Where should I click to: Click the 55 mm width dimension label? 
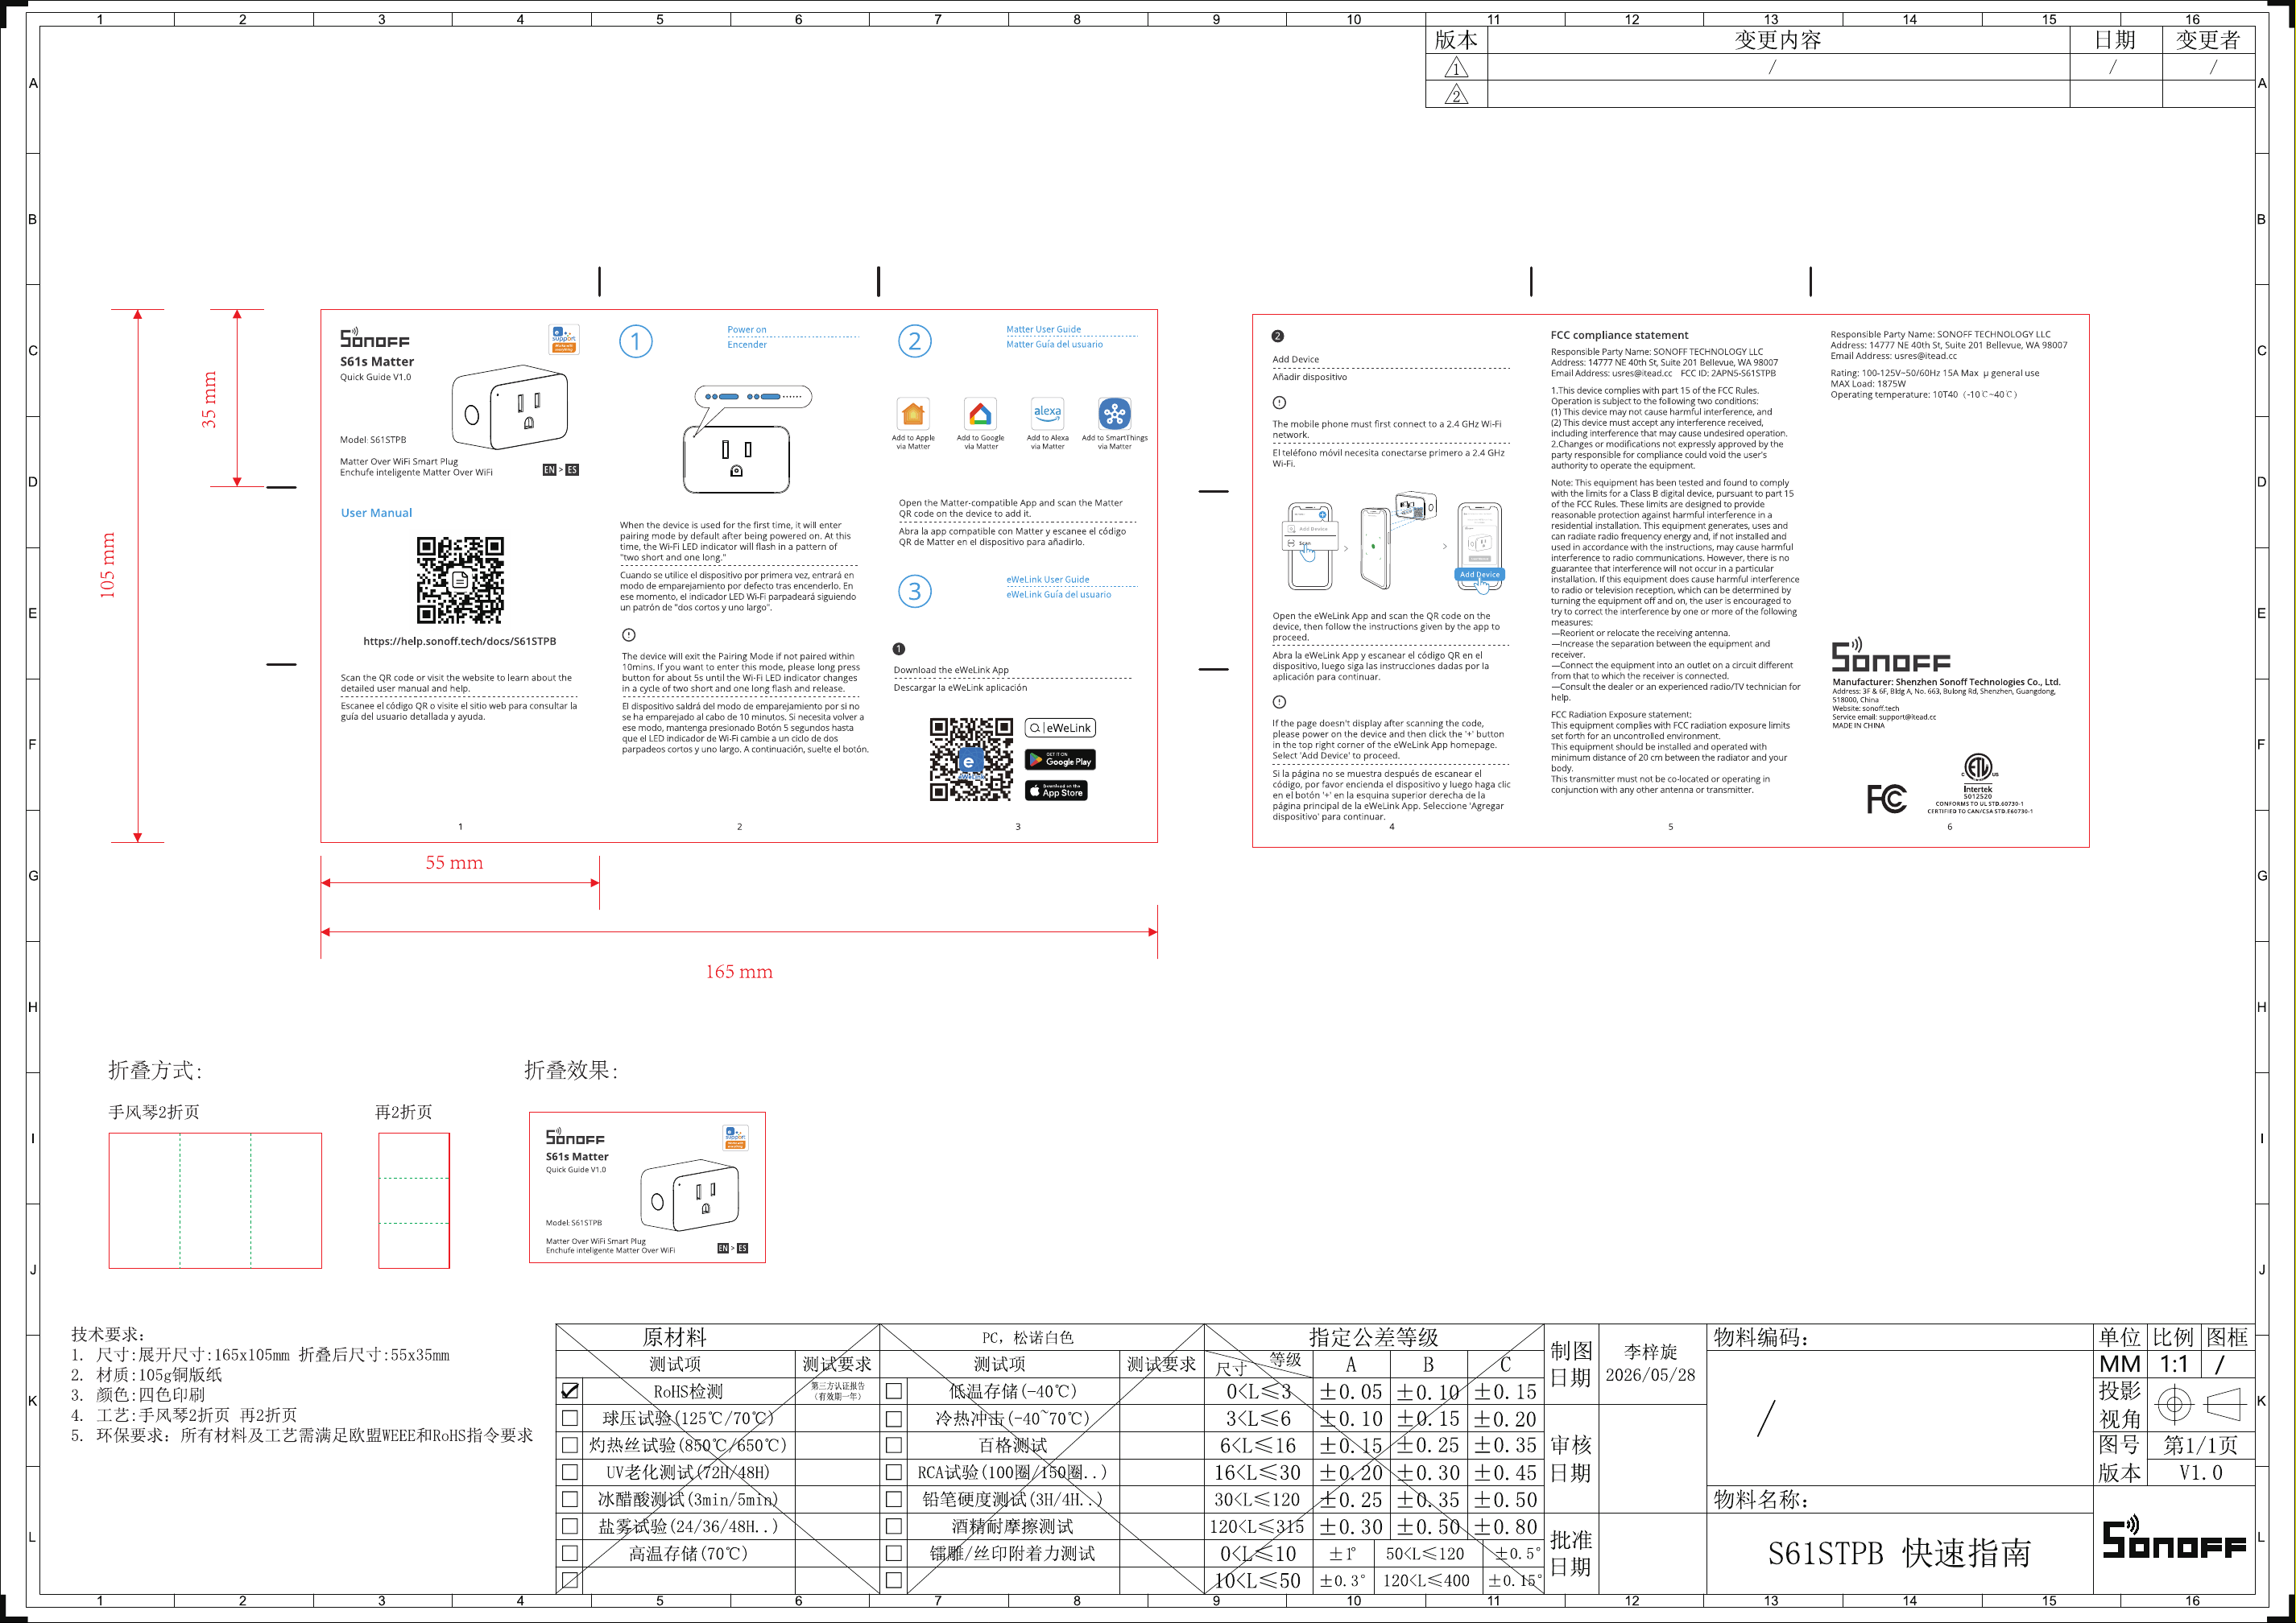454,862
